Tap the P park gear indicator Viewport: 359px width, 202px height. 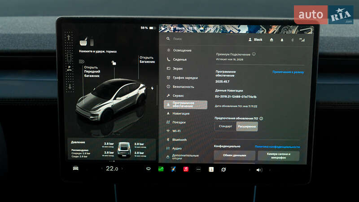pos(70,67)
